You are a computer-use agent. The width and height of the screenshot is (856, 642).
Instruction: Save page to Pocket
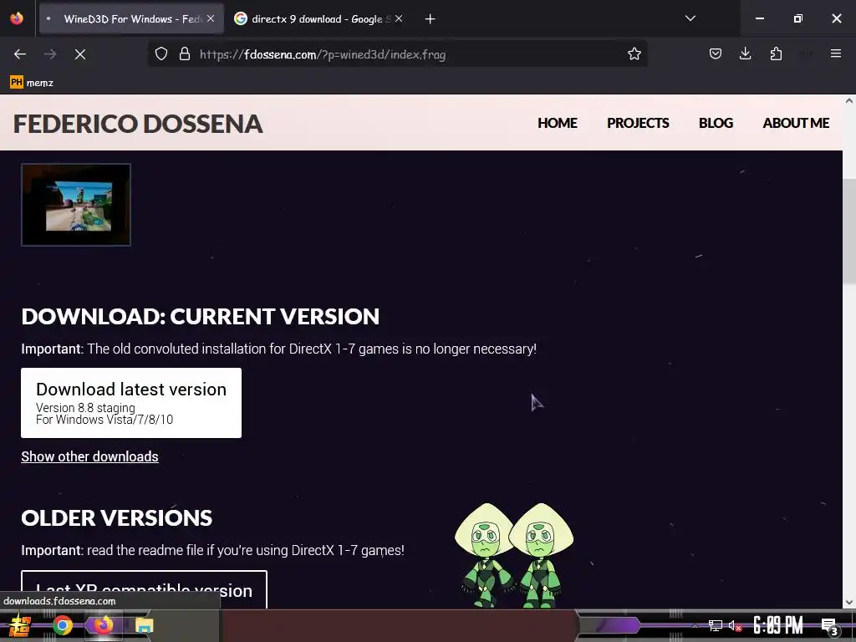tap(716, 53)
